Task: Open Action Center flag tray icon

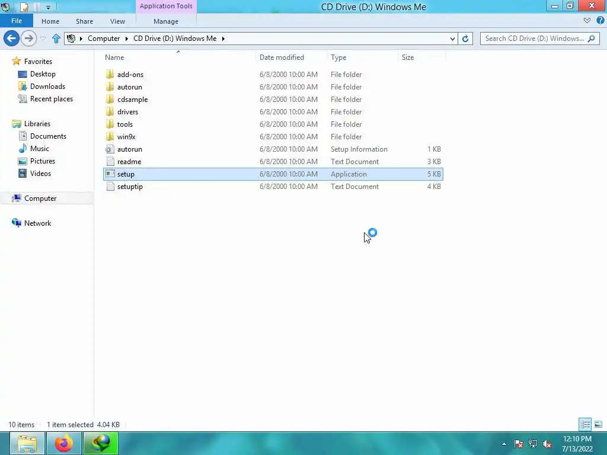Action: click(518, 444)
